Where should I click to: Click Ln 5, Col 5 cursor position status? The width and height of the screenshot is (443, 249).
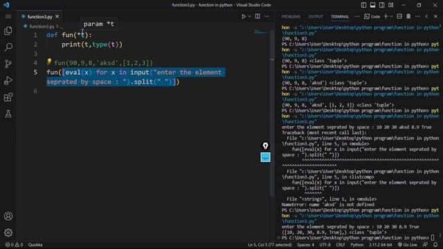pos(270,245)
